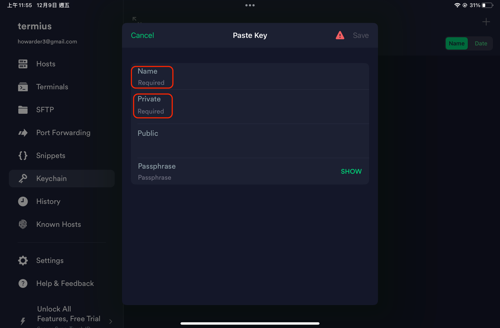Open Help & Feedback menu item
Screen dimensions: 500x328
click(65, 283)
